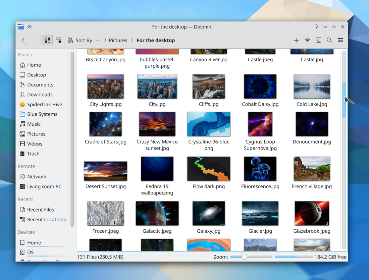Expand breadcrumb chevron before Pictures

105,40
